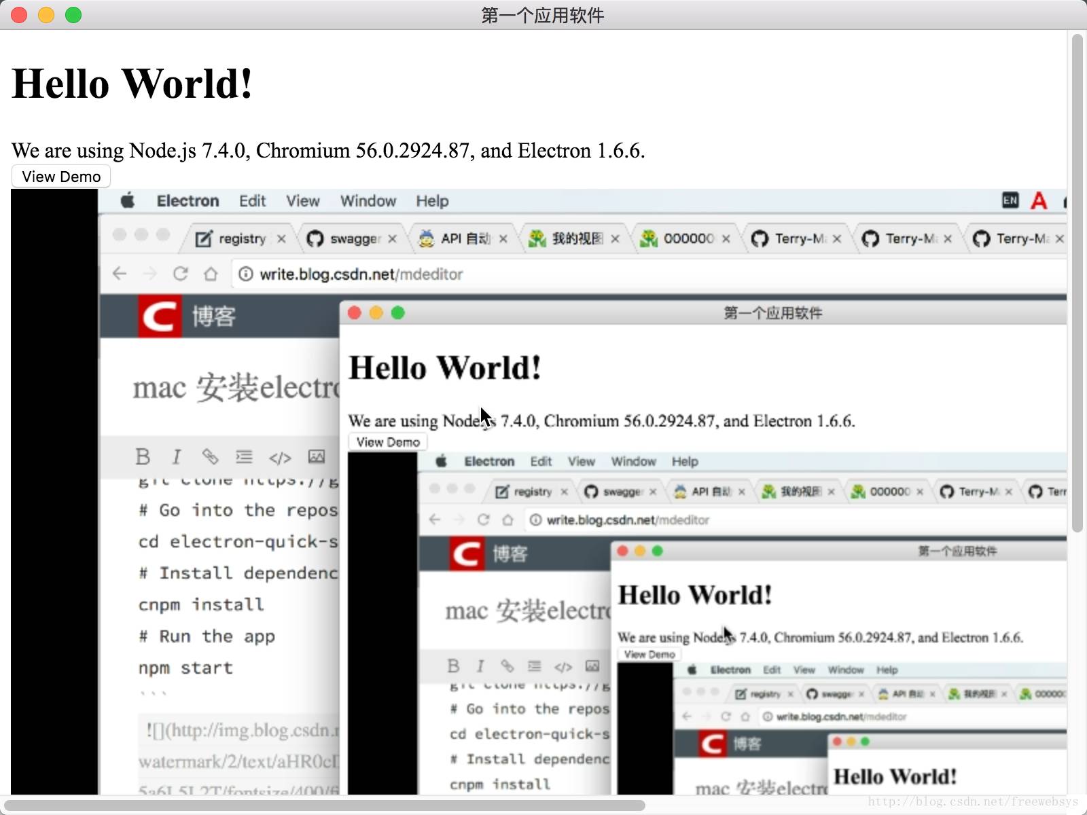
Task: Close the swagger tab in the largest mirrored browser
Action: point(392,239)
